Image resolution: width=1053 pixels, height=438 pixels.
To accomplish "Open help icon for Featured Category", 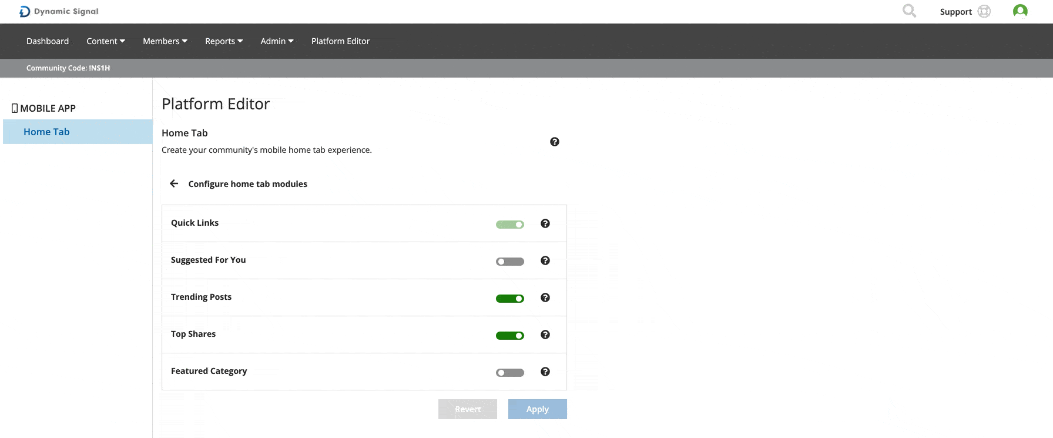I will [x=545, y=372].
